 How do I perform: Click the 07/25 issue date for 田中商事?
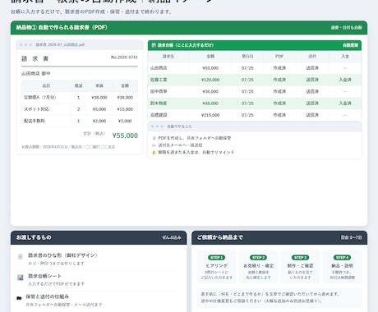tap(247, 91)
